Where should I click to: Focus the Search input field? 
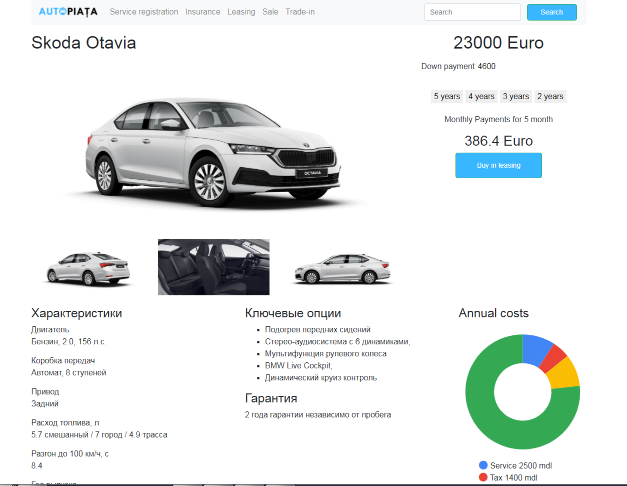(472, 12)
